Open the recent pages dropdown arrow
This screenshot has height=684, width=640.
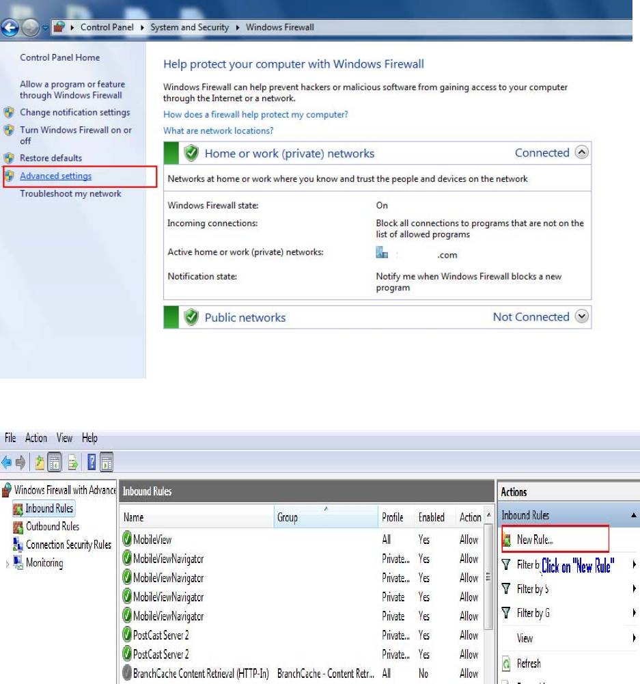click(x=45, y=28)
